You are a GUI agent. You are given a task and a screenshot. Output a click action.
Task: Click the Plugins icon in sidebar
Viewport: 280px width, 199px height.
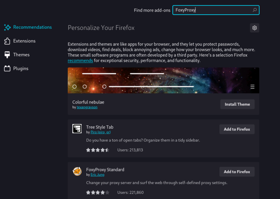point(7,69)
